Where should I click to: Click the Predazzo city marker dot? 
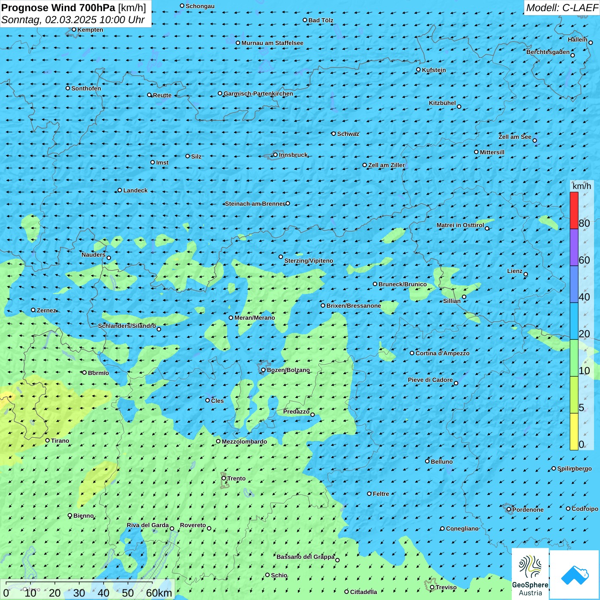pos(312,414)
